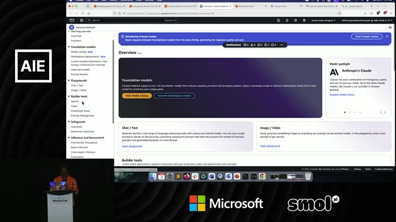Switch to the AI Engineer World's Fair tab

[145, 6]
